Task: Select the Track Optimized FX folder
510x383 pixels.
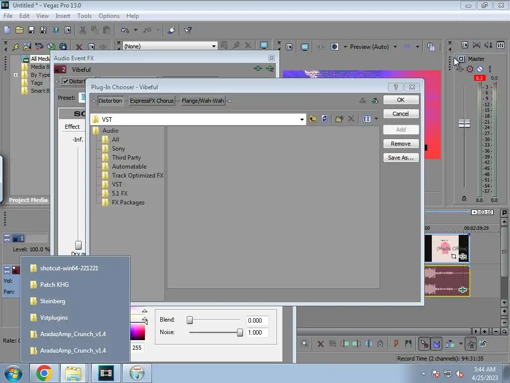Action: [137, 176]
